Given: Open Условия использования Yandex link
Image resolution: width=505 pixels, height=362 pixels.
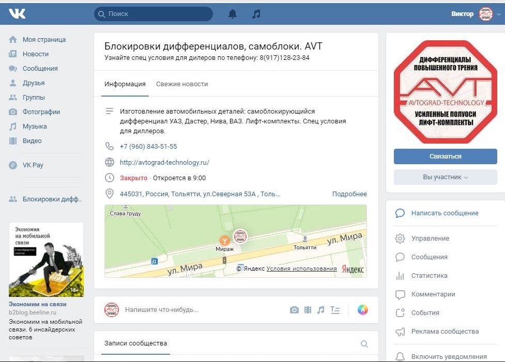Looking at the screenshot, I should click(301, 269).
